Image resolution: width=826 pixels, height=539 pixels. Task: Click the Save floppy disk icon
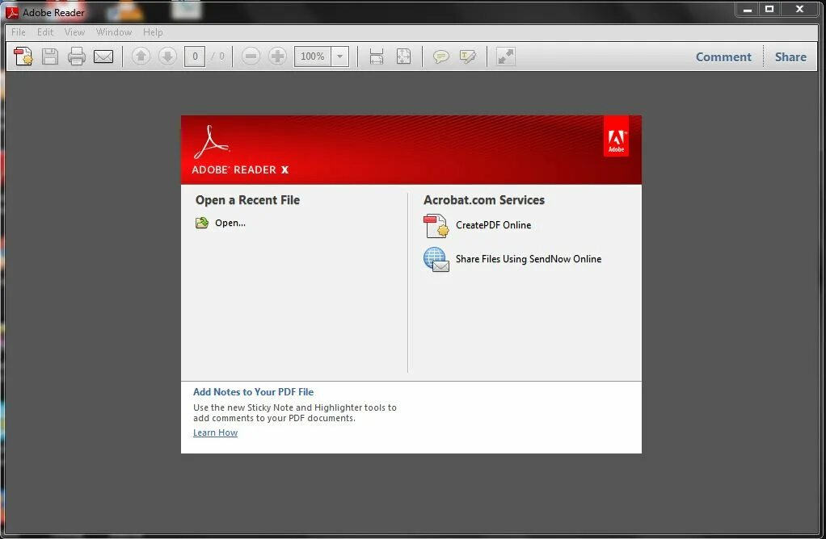coord(50,56)
